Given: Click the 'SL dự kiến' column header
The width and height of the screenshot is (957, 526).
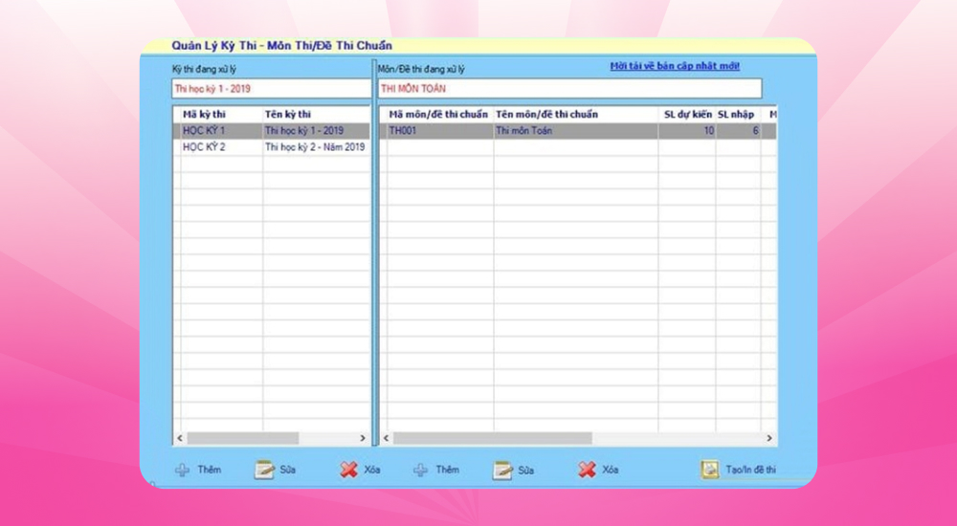Looking at the screenshot, I should pos(687,114).
